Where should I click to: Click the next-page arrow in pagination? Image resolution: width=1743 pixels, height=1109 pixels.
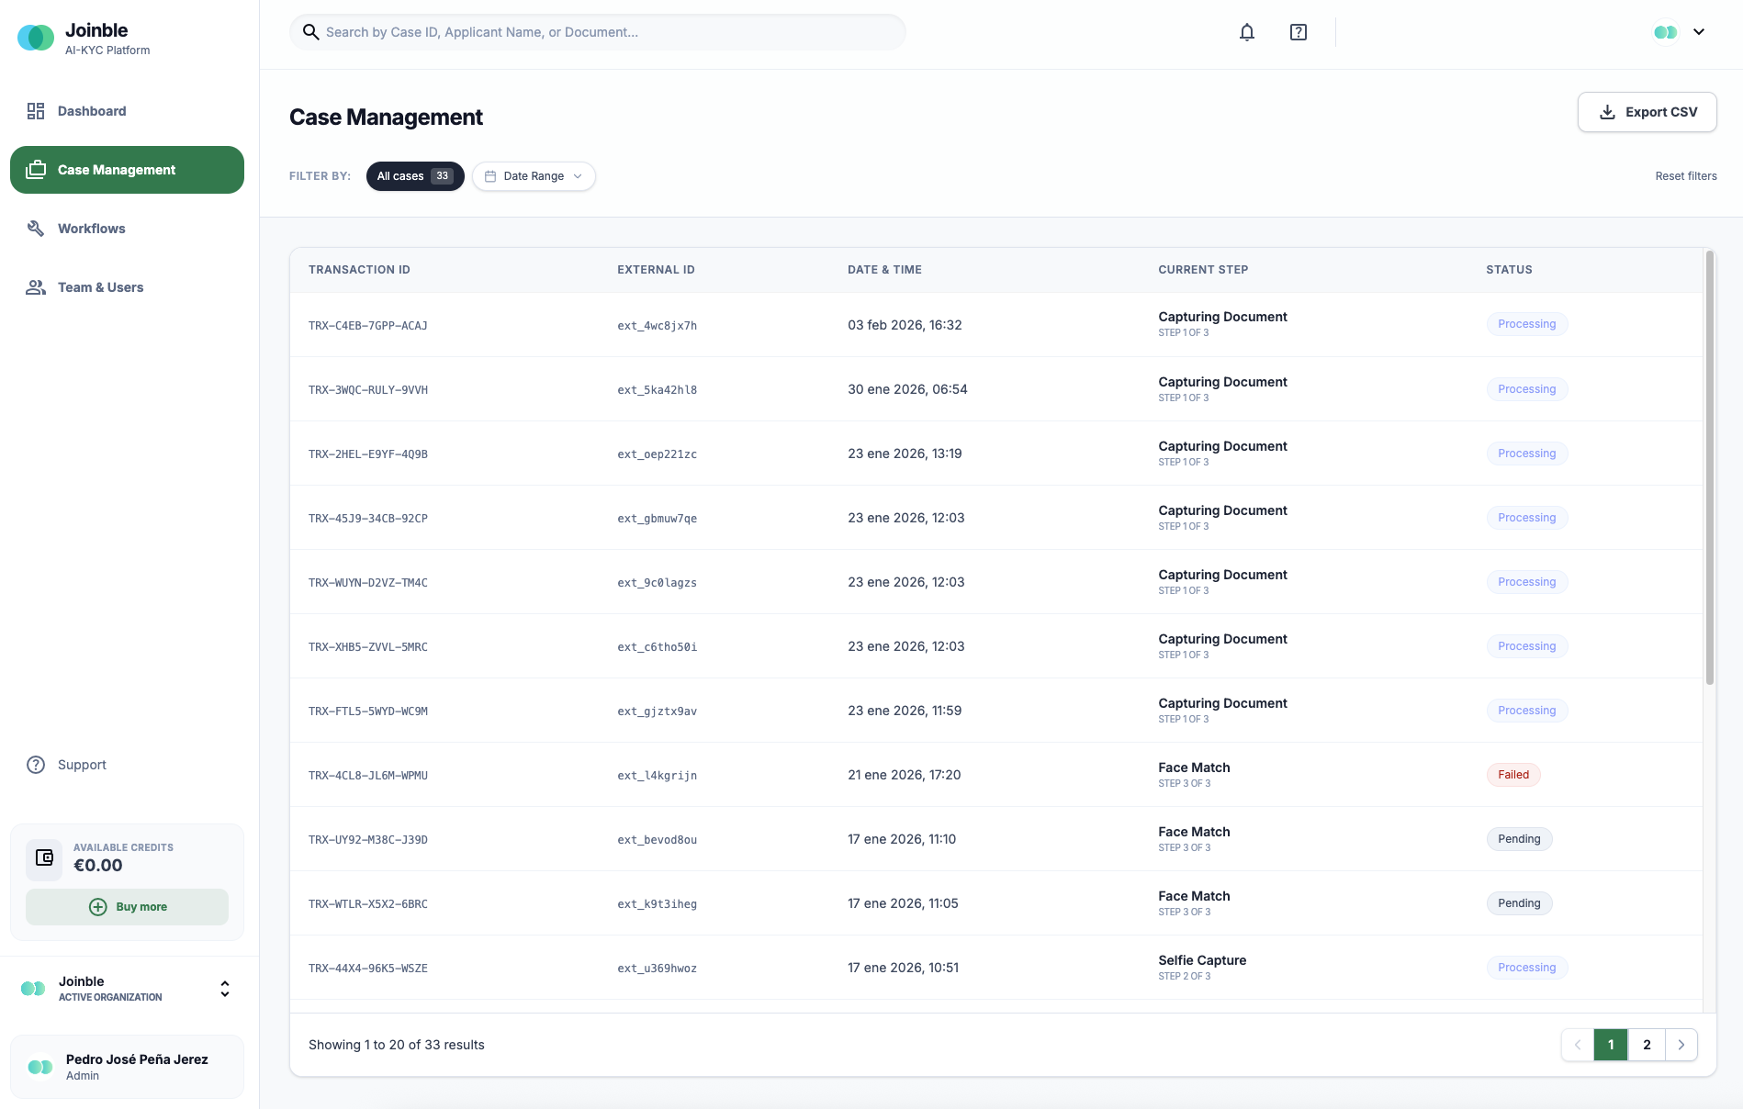(x=1681, y=1045)
